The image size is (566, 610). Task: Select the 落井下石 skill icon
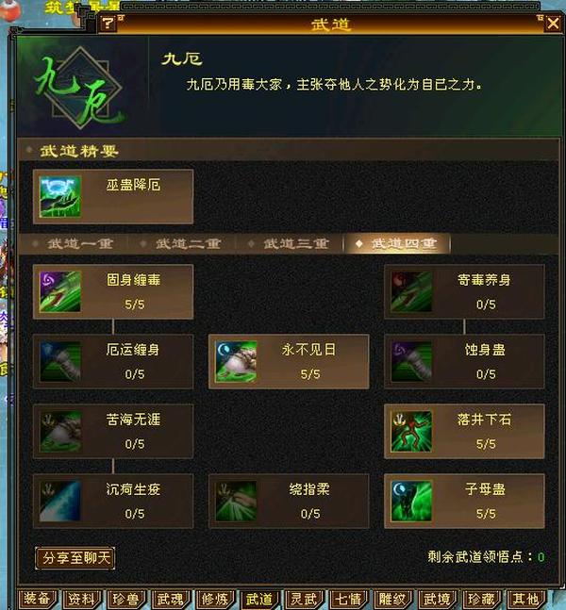411,431
